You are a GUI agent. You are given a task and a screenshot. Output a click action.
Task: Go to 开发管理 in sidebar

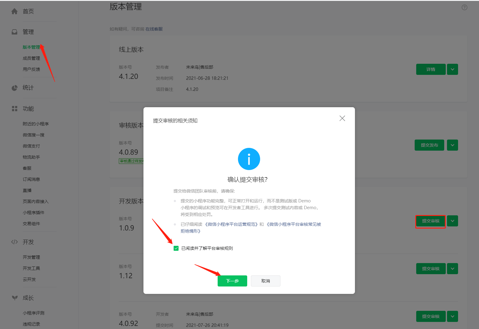pyautogui.click(x=31, y=257)
